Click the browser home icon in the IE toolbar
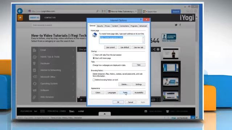Screen dimensions: 232x130 coord(188,11)
